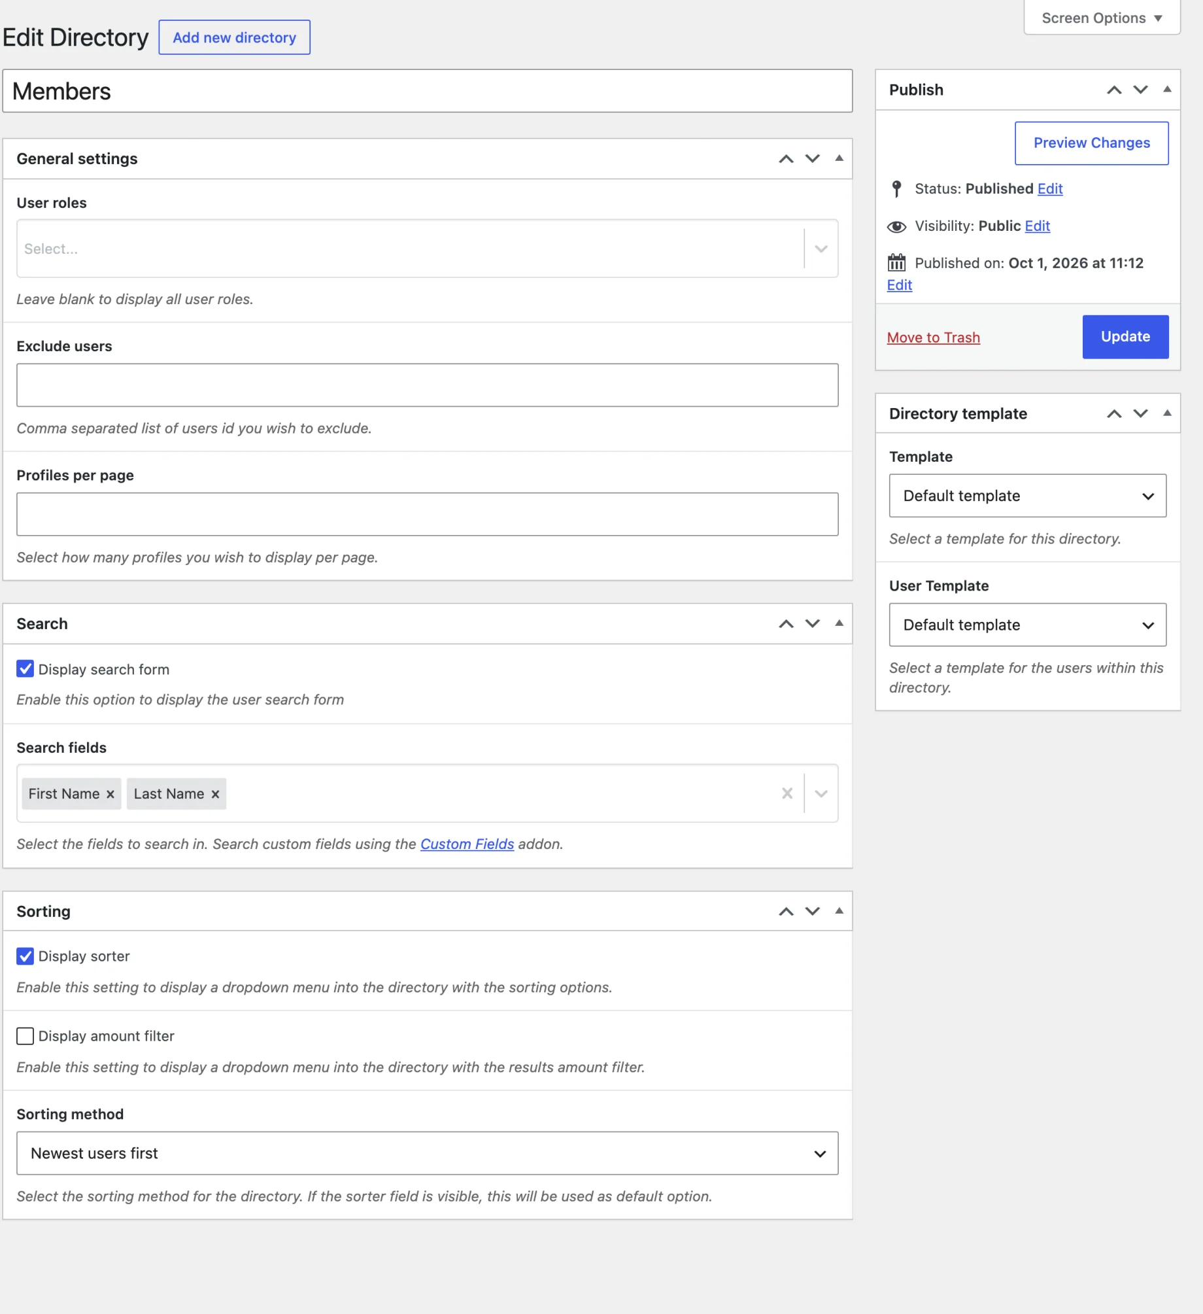Remove First Name search field tag
This screenshot has width=1203, height=1314.
[x=110, y=794]
